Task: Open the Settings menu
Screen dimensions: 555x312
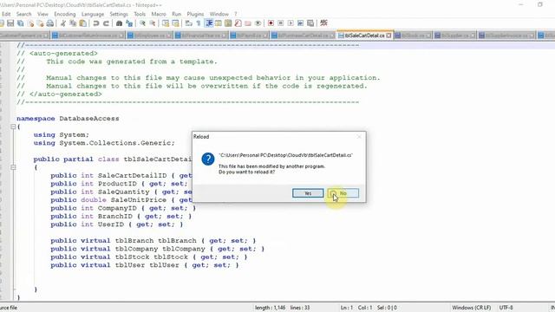Action: (119, 14)
